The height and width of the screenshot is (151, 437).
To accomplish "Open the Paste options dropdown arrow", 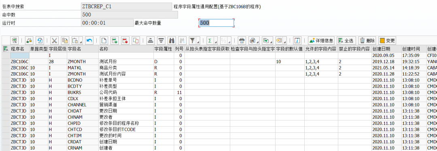I will point(81,42).
